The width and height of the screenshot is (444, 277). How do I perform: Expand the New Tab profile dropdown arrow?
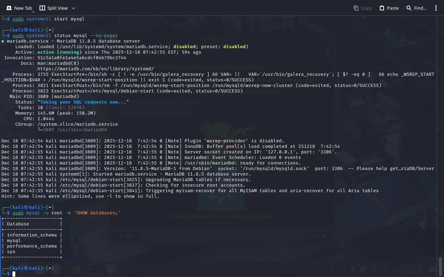pyautogui.click(x=33, y=12)
